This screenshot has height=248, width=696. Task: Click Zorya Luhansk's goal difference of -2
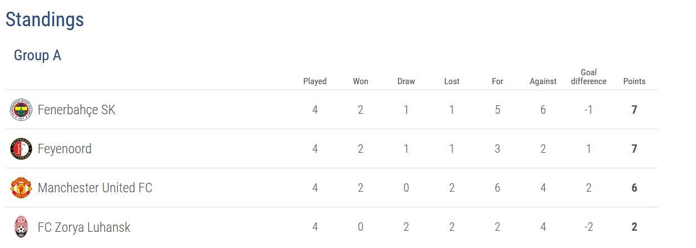coord(588,227)
